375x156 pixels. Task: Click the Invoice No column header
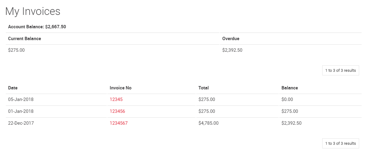pyautogui.click(x=121, y=88)
